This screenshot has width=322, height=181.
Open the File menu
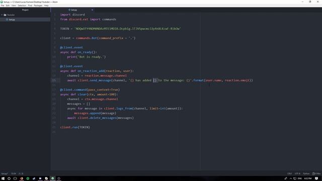(3, 6)
